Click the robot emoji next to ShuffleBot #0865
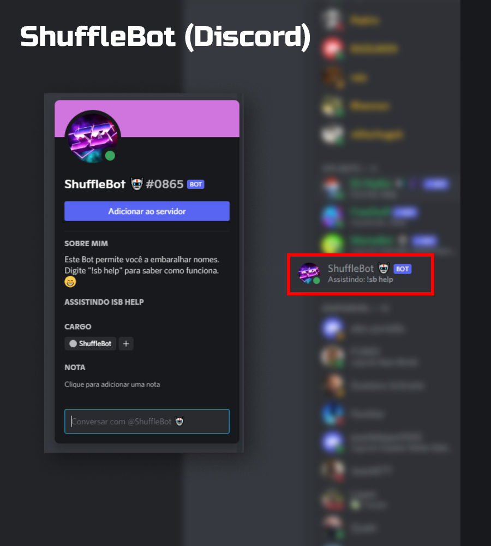This screenshot has height=546, width=491. tap(137, 184)
